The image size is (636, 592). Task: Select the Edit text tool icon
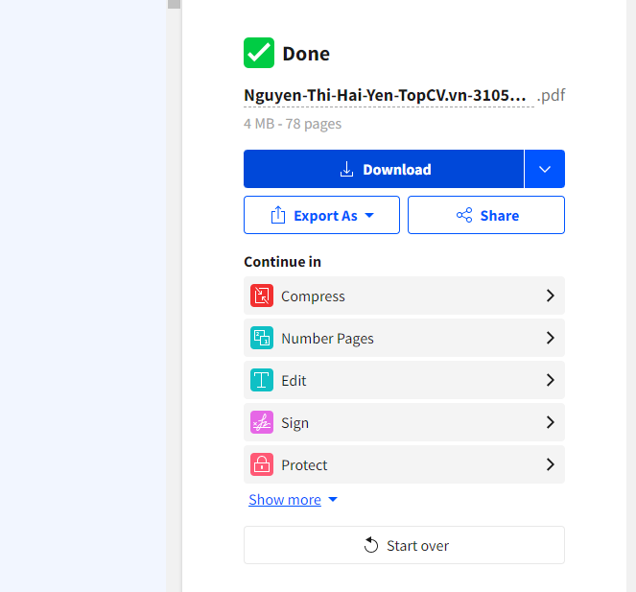pos(262,380)
